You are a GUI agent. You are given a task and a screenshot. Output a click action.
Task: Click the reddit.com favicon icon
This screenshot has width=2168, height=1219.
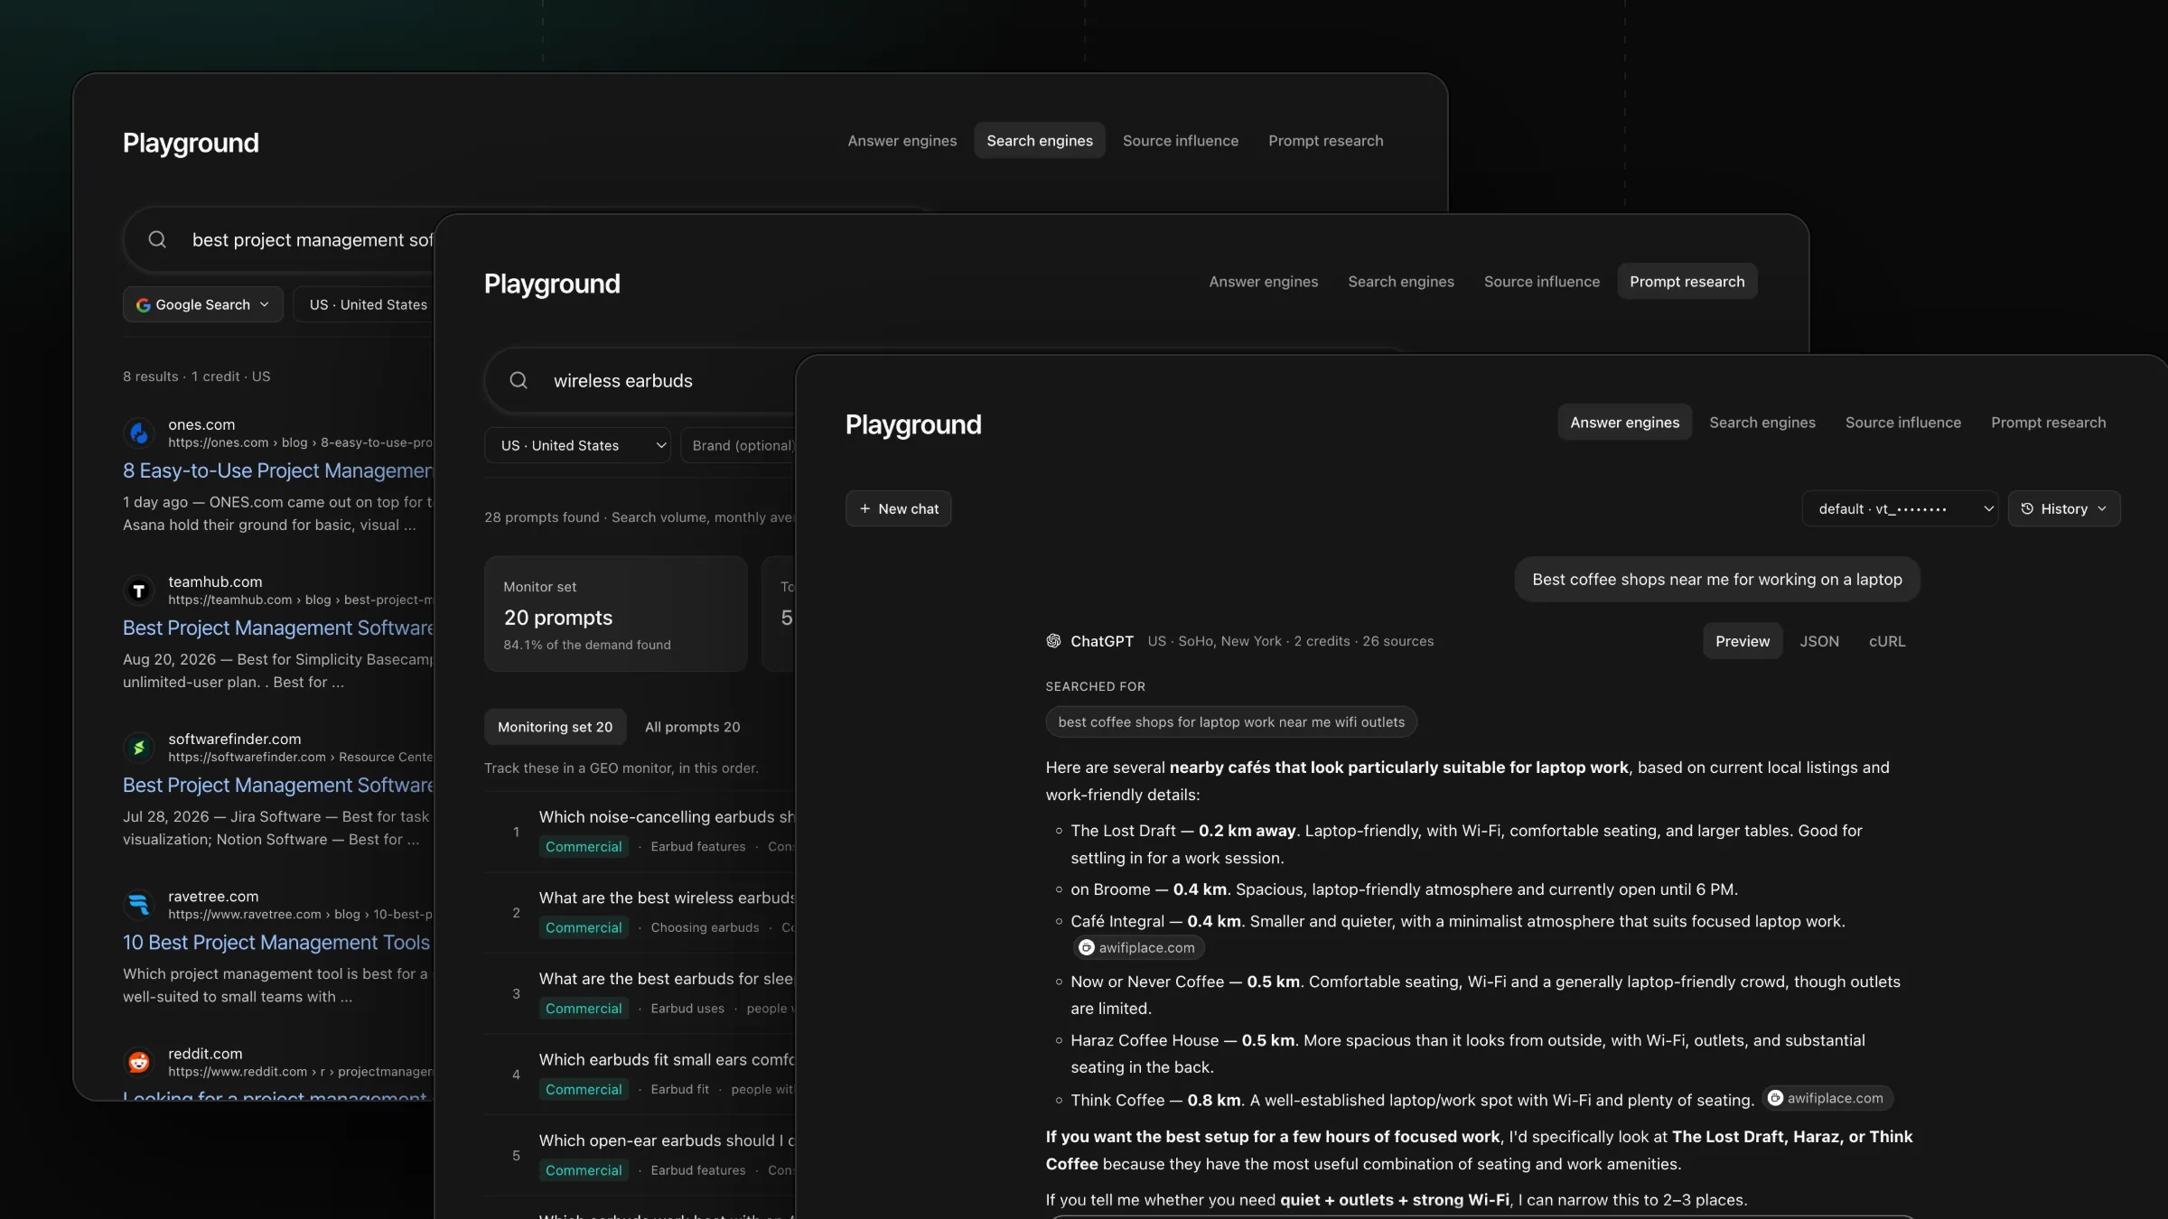(138, 1061)
